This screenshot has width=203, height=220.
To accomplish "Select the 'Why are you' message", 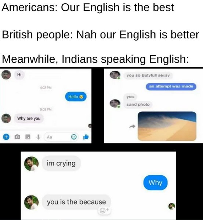I will pyautogui.click(x=29, y=118).
